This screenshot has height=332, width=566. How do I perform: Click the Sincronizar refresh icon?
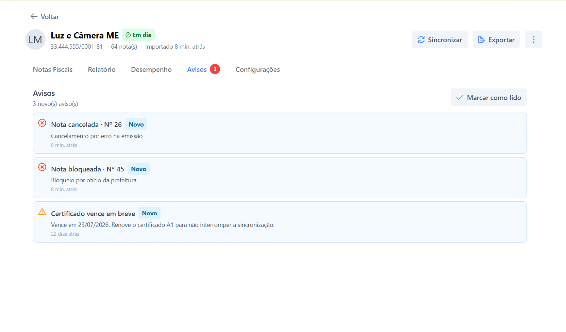421,40
